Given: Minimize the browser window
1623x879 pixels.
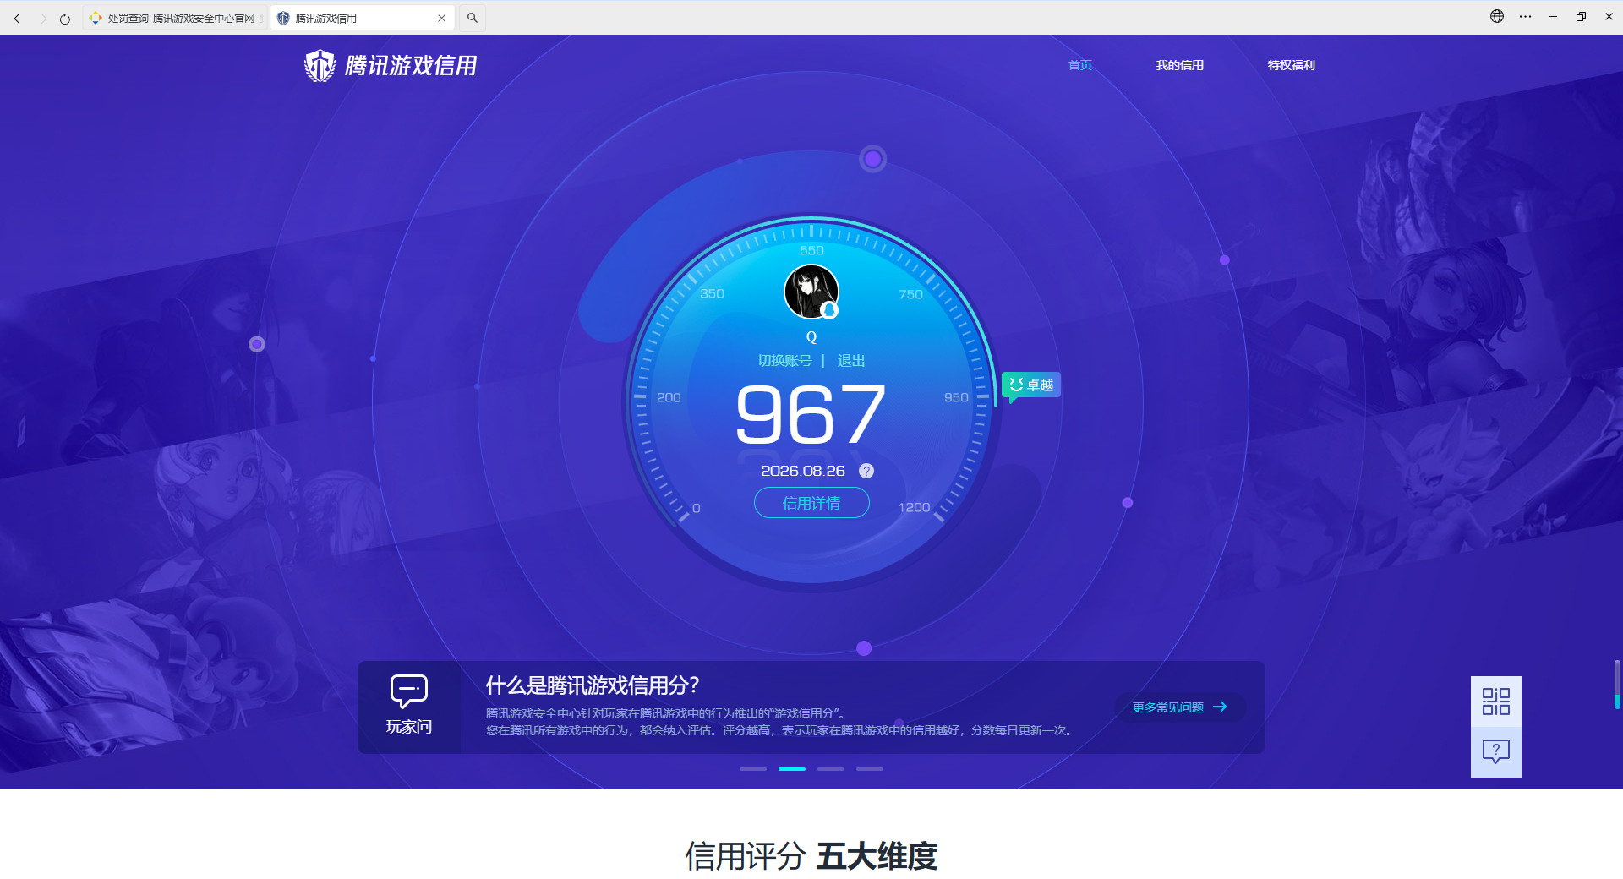Looking at the screenshot, I should [x=1553, y=16].
